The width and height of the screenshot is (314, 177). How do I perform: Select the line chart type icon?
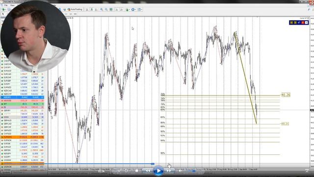[96, 9]
